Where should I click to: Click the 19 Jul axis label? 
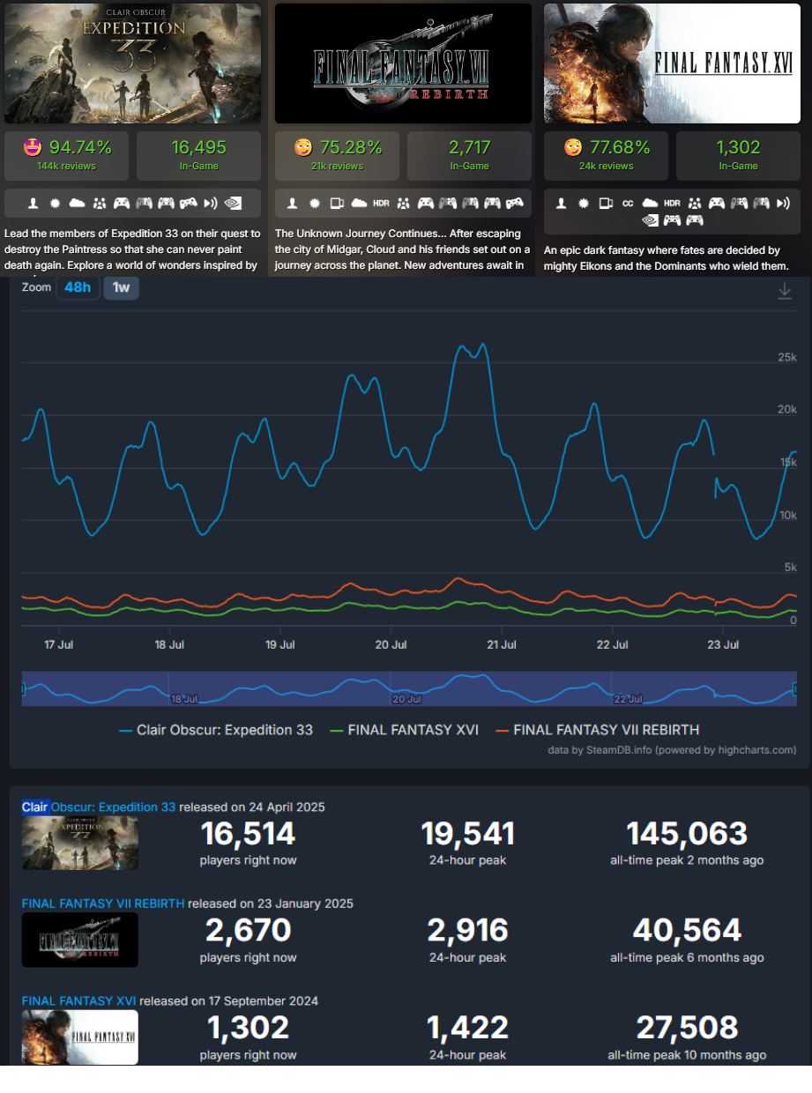(x=280, y=645)
